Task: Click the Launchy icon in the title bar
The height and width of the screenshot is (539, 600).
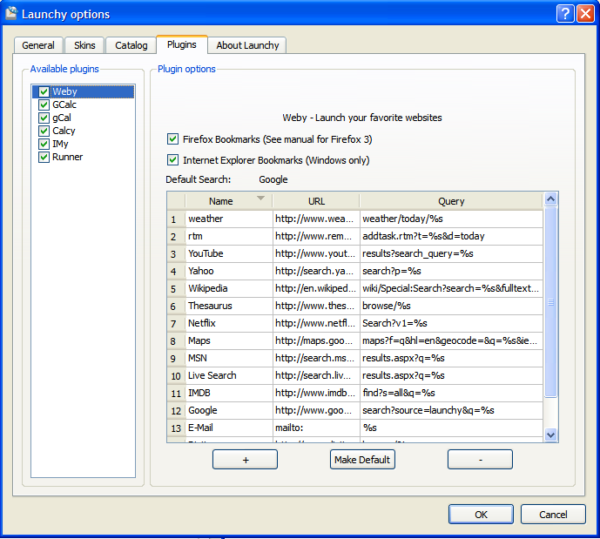Action: point(11,13)
